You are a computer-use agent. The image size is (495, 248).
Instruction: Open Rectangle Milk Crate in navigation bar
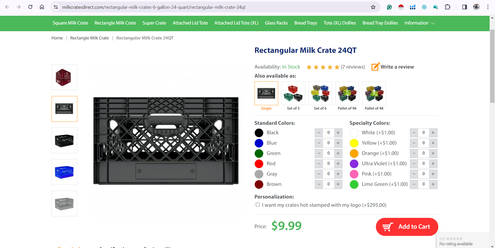(x=115, y=23)
